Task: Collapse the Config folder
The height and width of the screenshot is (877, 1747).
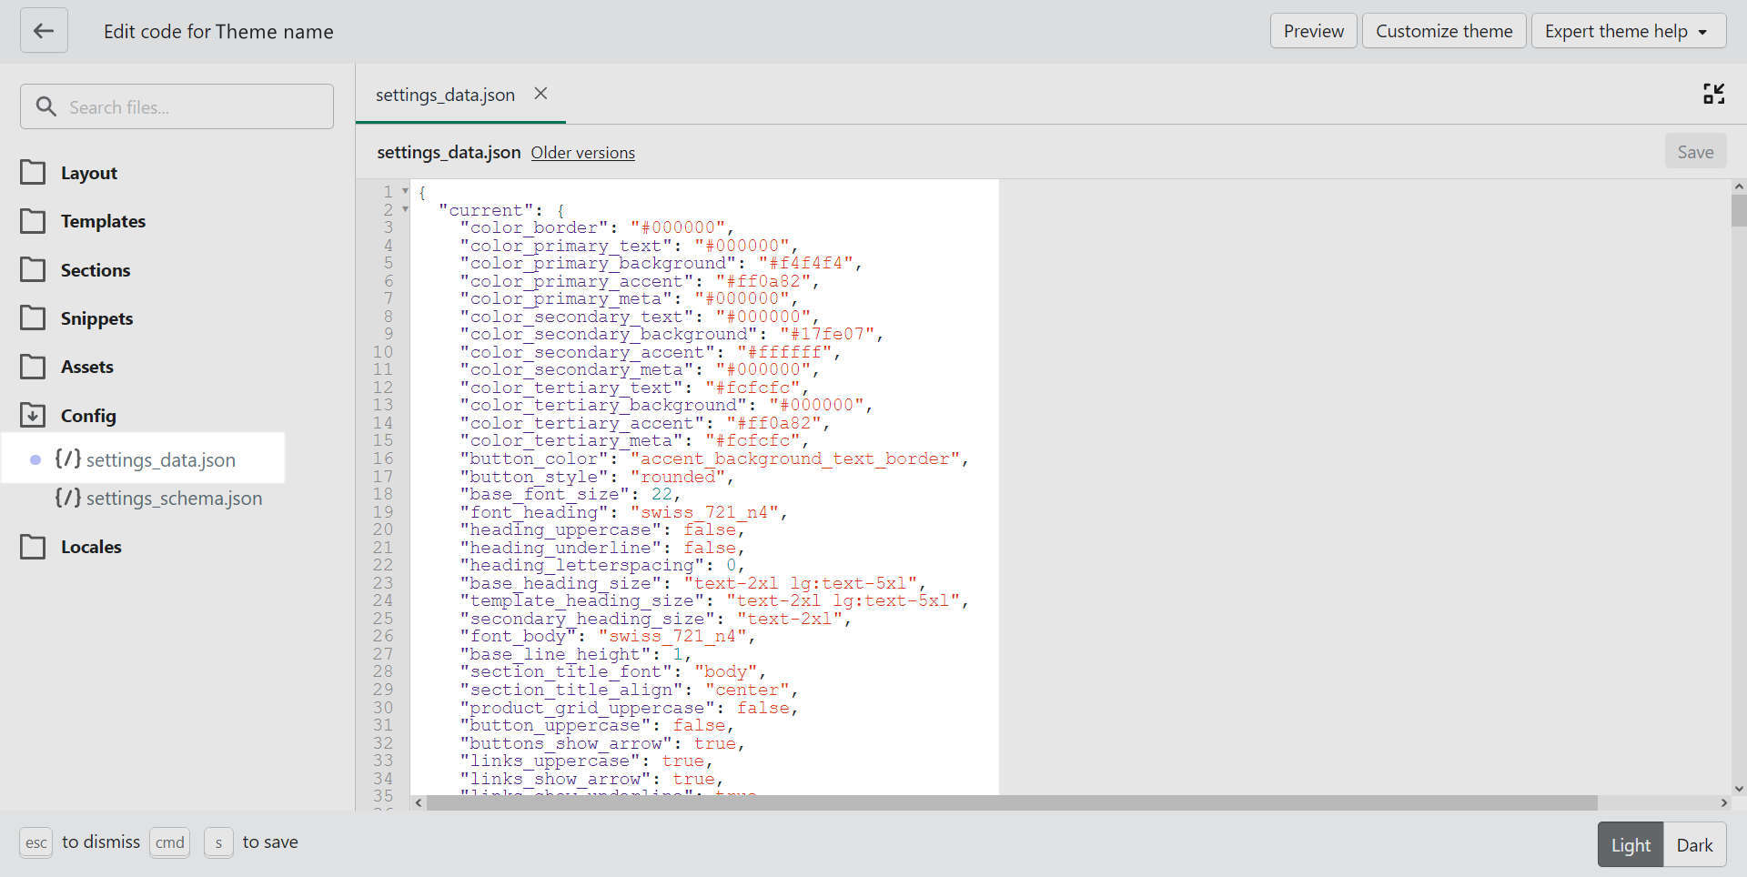Action: pos(88,416)
